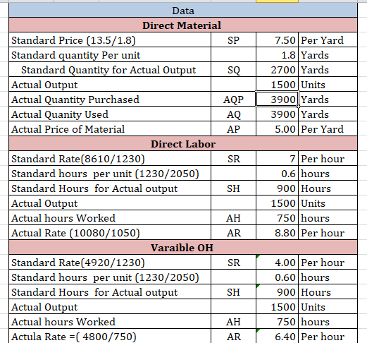The width and height of the screenshot is (367, 343).
Task: Click 'Per hour' unit beside 8.80
Action: point(328,233)
